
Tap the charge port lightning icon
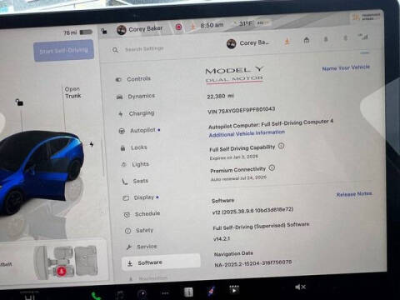tap(92, 144)
